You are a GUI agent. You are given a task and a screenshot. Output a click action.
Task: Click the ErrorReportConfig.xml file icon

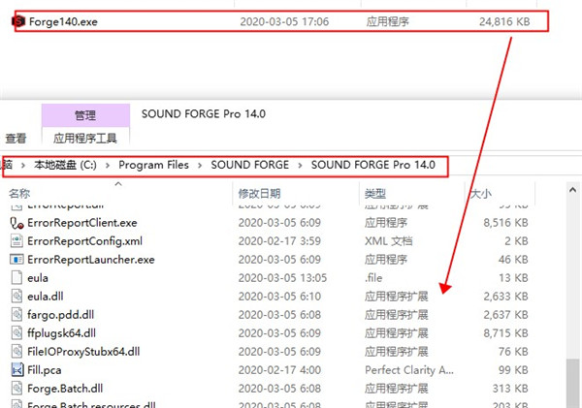(x=16, y=241)
